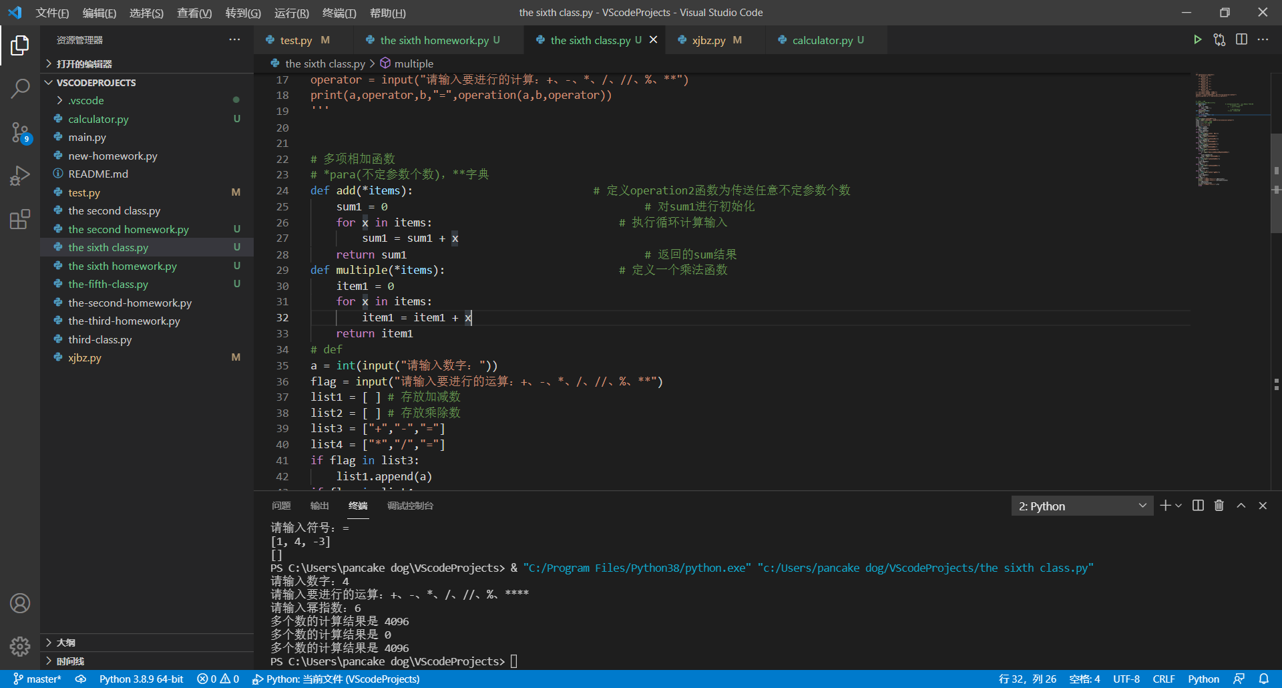Open the notifications bell in status bar
Screen dimensions: 1282x688
[x=1264, y=679]
